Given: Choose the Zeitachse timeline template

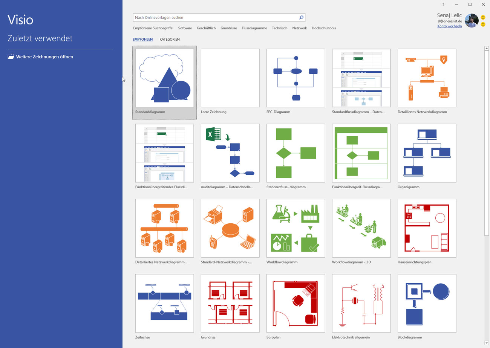Looking at the screenshot, I should point(165,303).
